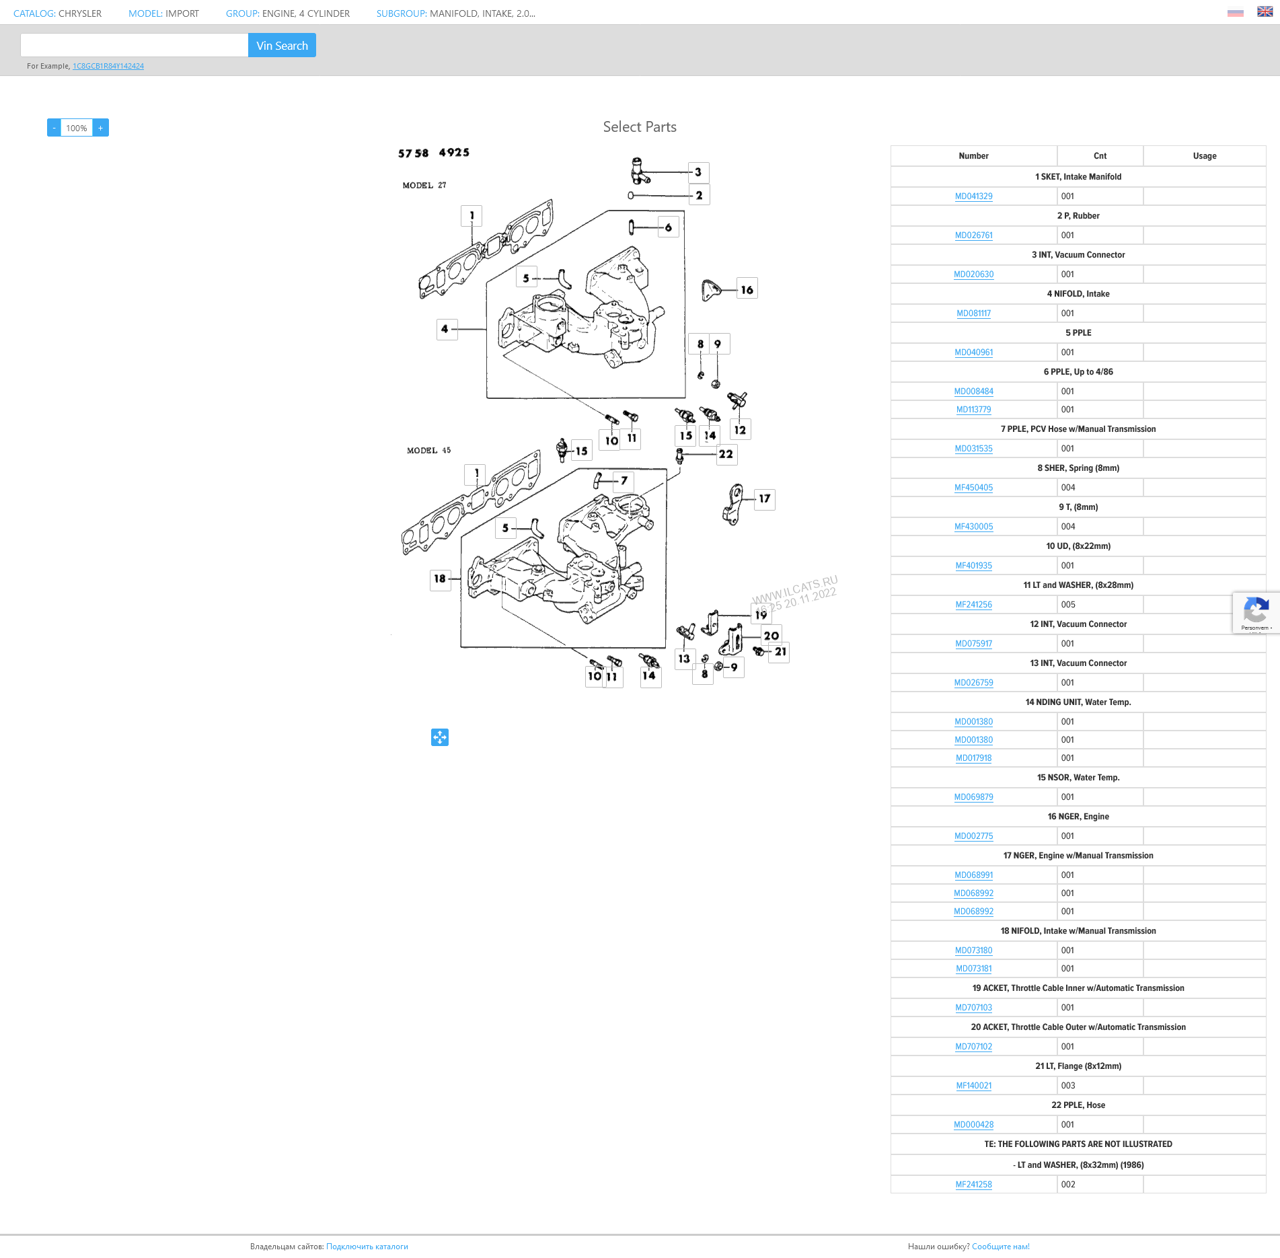Click the 100% zoom level field
The width and height of the screenshot is (1280, 1258).
coord(77,128)
